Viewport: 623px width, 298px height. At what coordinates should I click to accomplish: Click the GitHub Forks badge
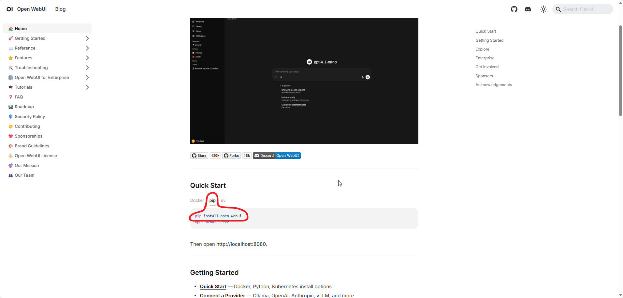click(x=231, y=156)
